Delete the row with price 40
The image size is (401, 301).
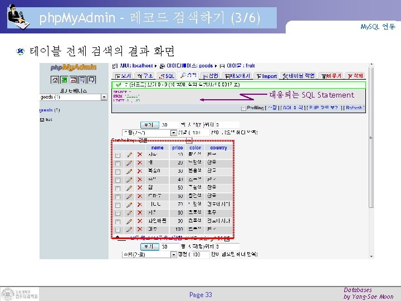139,179
